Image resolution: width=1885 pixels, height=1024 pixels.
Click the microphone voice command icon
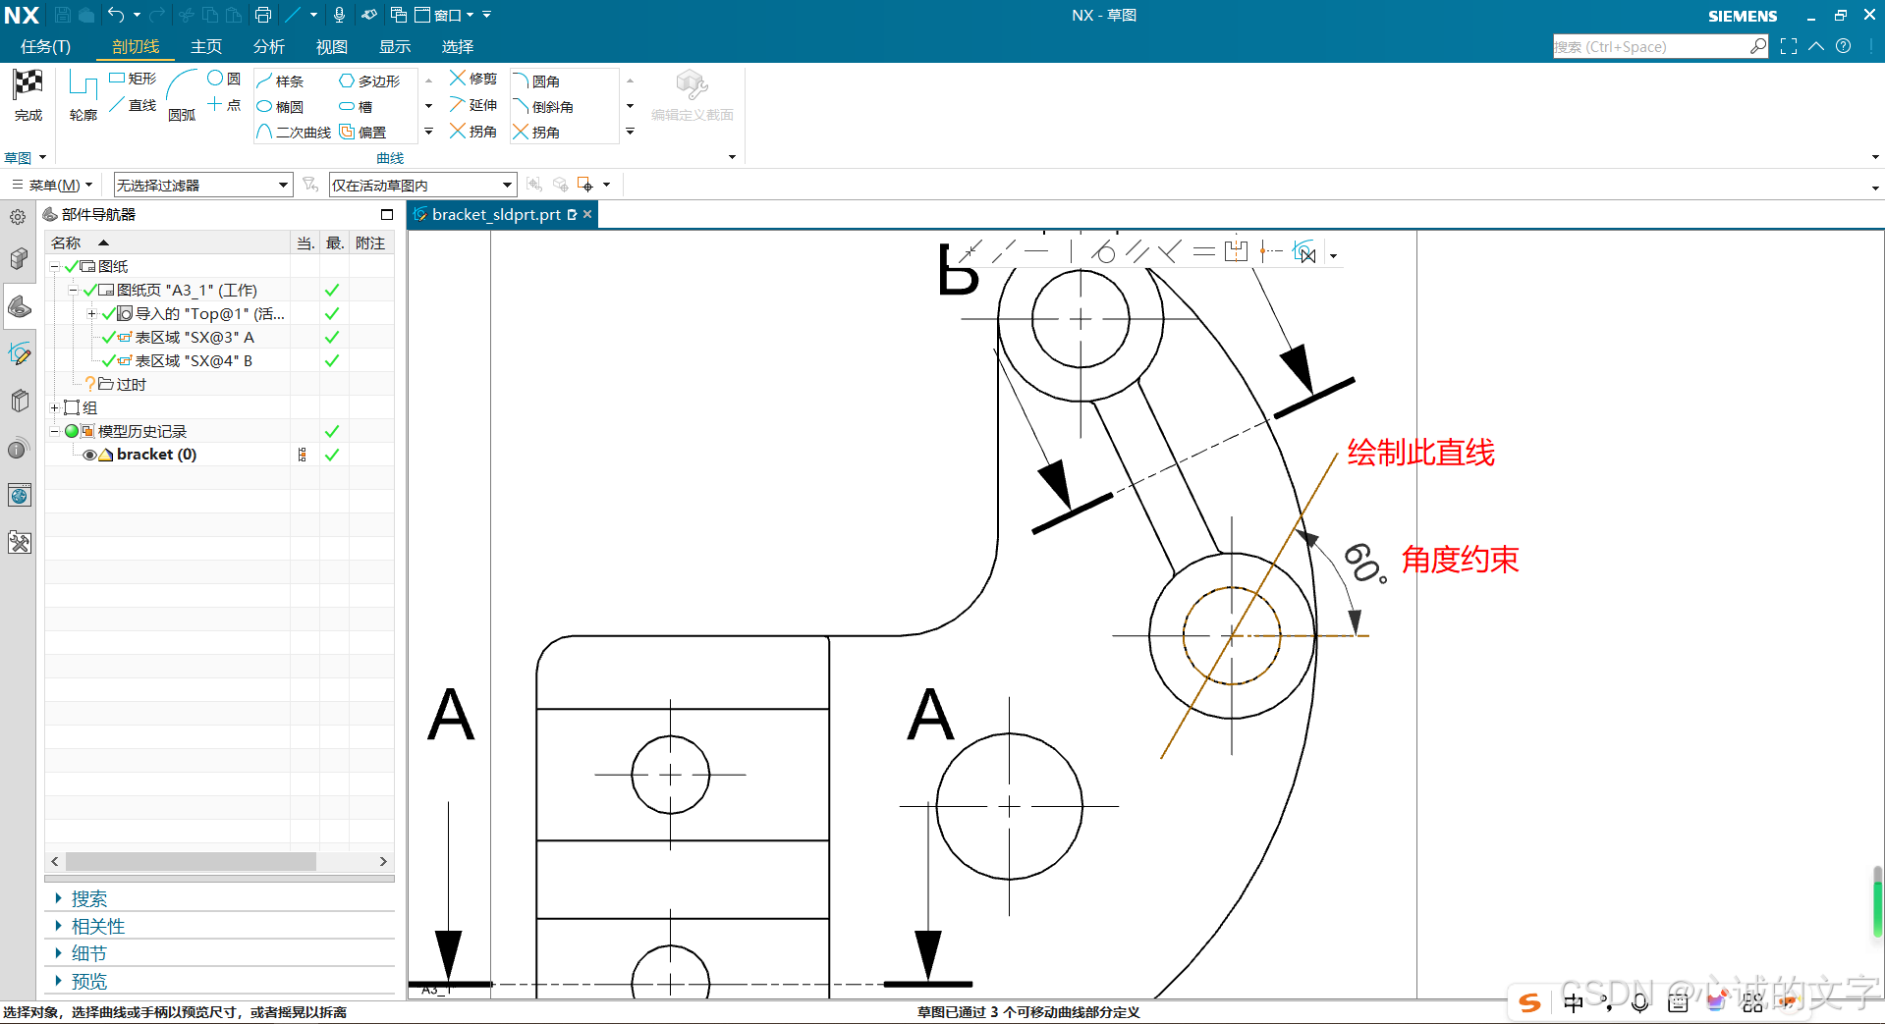coord(339,15)
